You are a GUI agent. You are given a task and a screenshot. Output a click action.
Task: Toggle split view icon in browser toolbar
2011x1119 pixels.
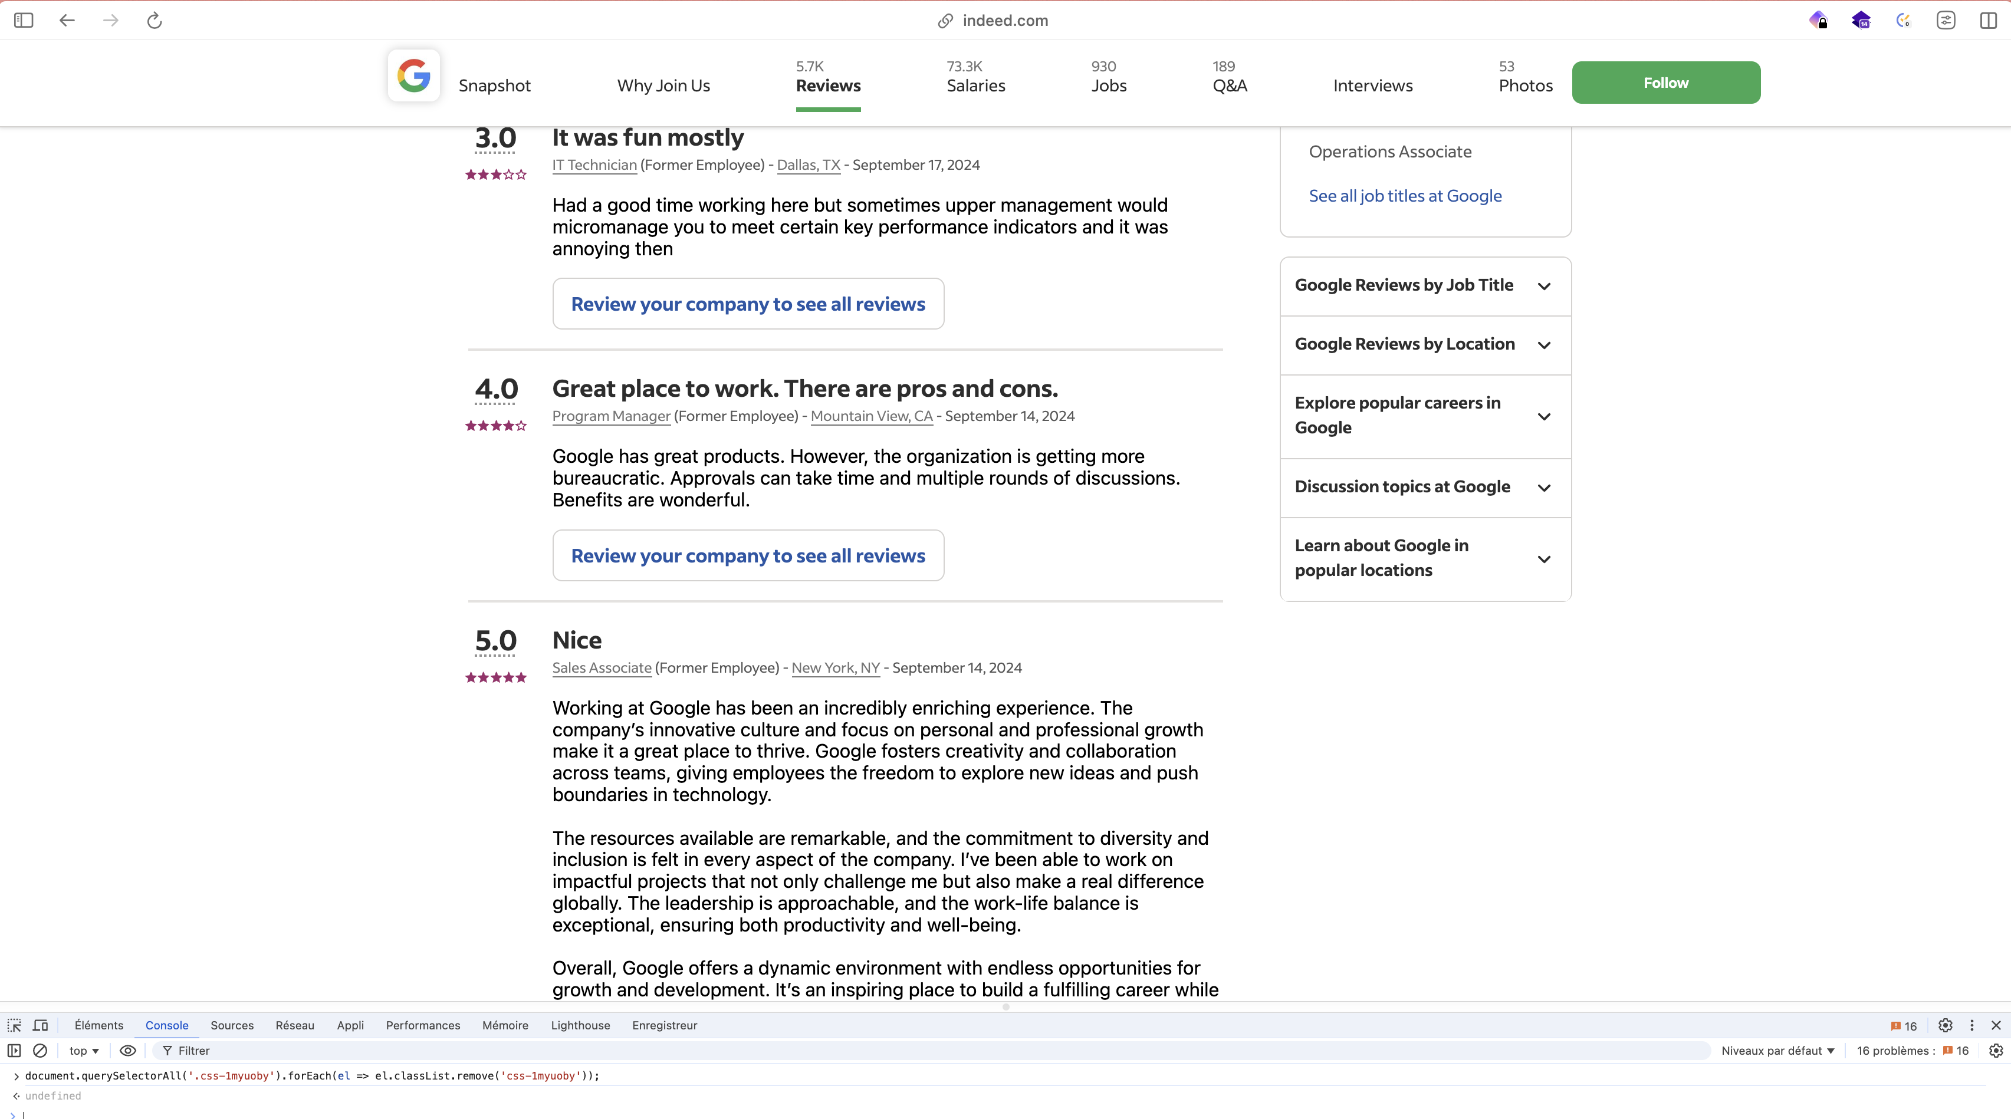(x=1989, y=20)
